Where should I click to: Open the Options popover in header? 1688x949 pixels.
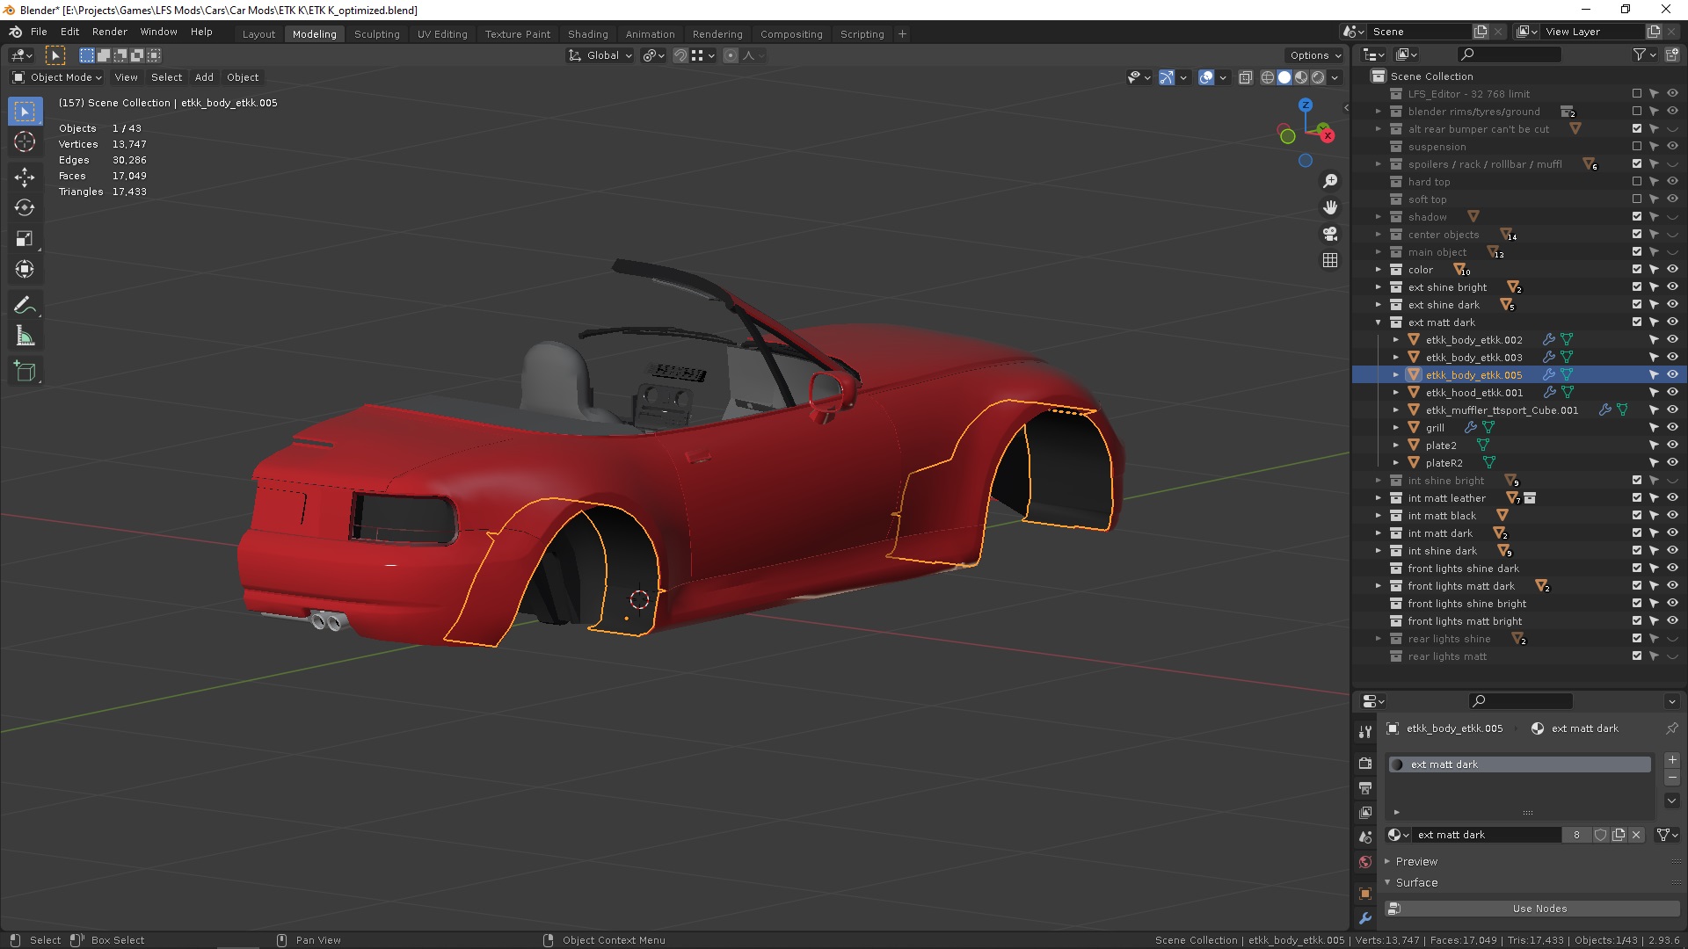[x=1314, y=55]
